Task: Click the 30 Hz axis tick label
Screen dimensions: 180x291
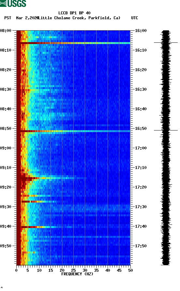Action: pyautogui.click(x=85, y=270)
